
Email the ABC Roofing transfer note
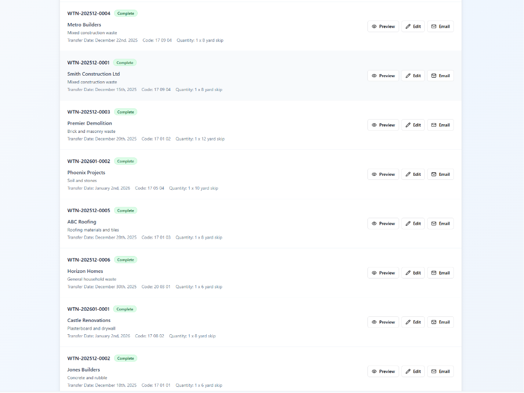441,223
